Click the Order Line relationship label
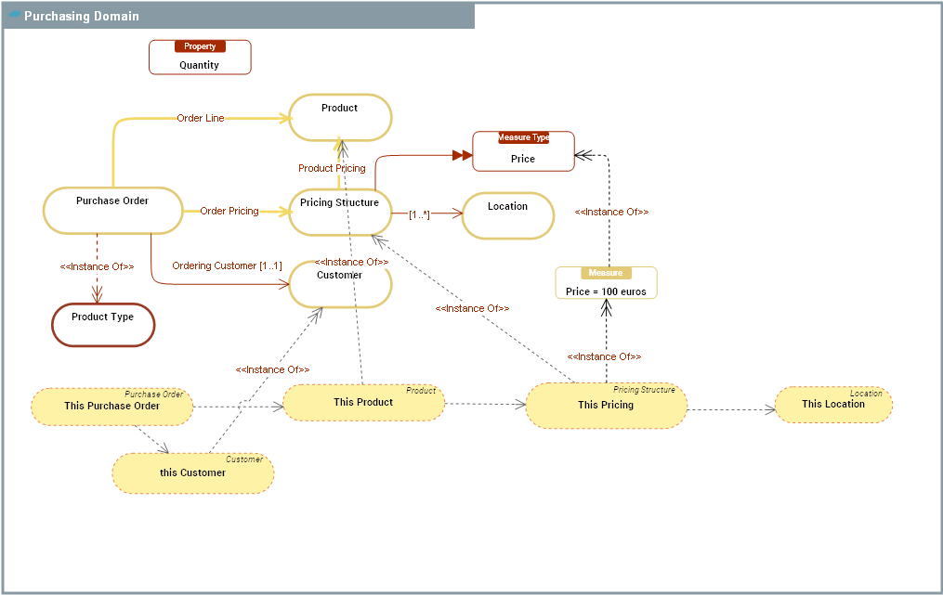The image size is (943, 595). [201, 119]
